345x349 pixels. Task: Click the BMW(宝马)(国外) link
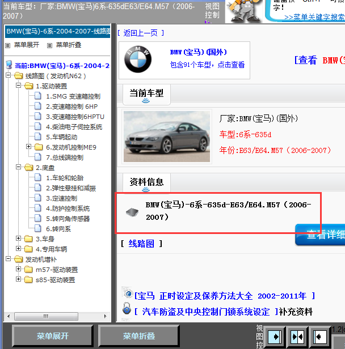tap(199, 52)
